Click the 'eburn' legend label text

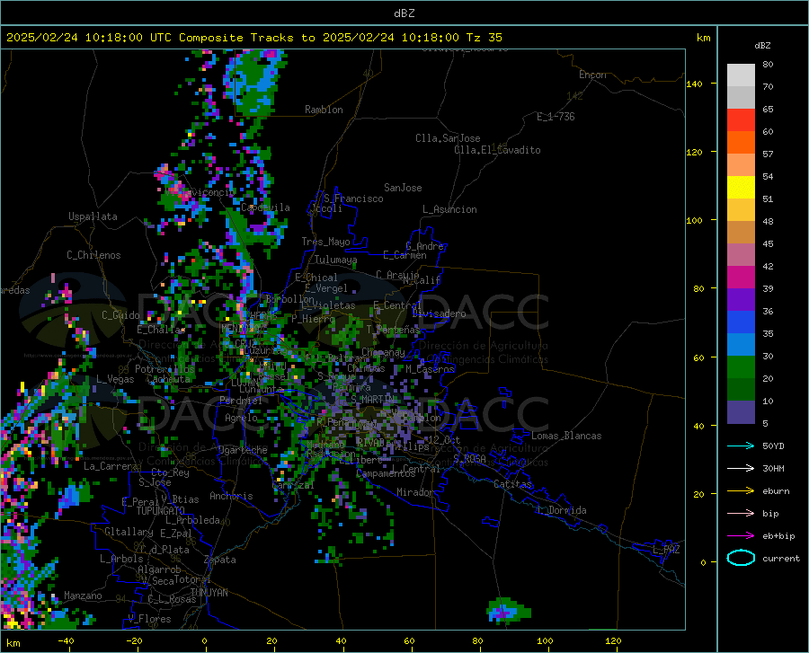(776, 491)
